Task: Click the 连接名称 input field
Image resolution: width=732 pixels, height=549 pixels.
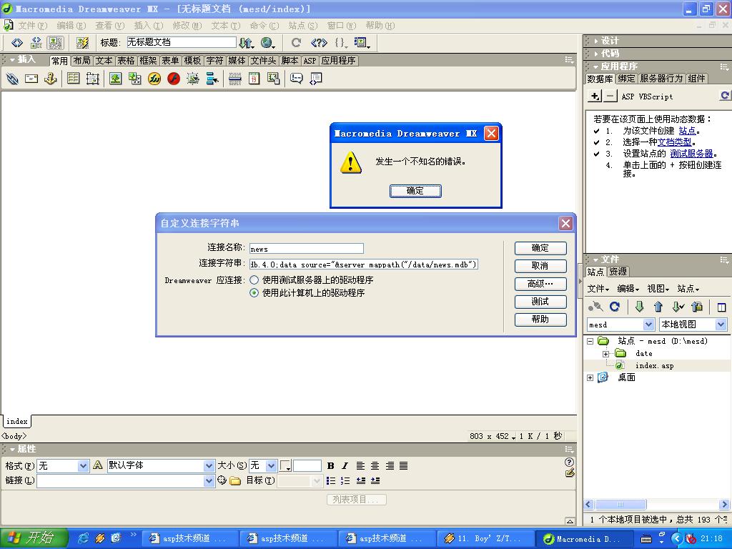Action: tap(306, 248)
